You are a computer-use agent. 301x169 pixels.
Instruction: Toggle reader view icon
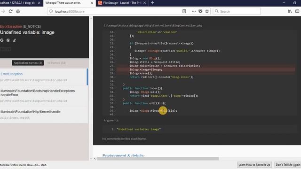184,11
